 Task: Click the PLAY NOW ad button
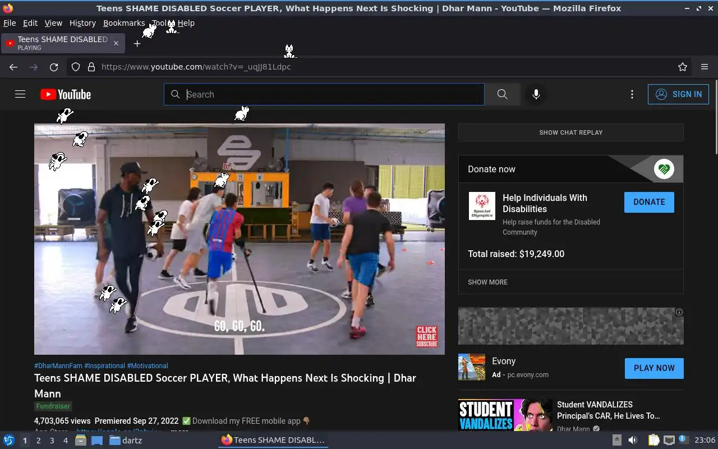654,368
